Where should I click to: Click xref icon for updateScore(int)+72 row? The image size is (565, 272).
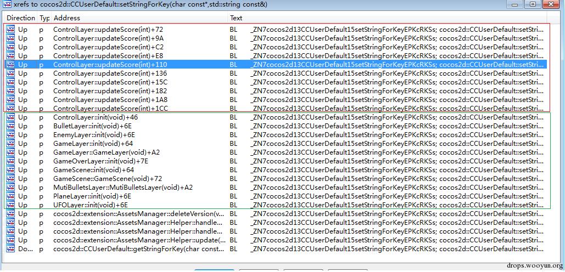click(x=10, y=30)
